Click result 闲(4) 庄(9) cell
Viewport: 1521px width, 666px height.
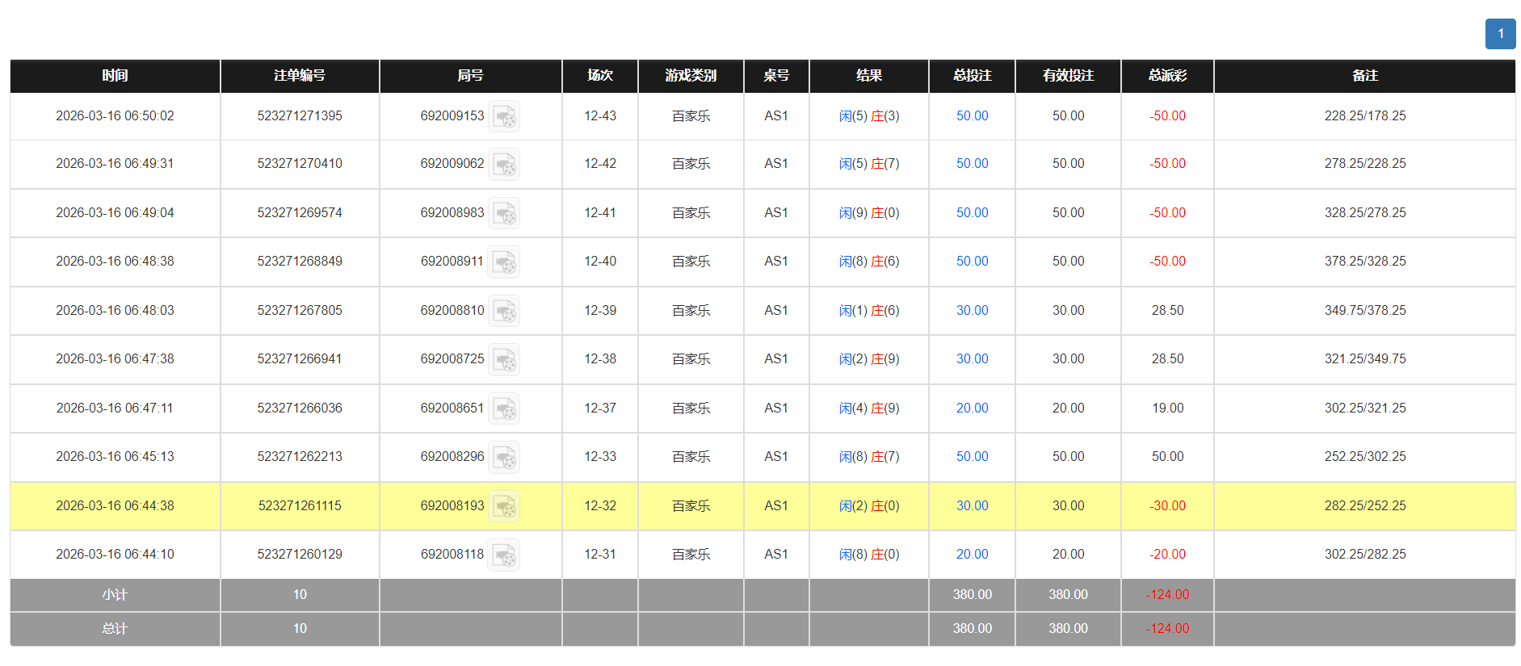[x=869, y=408]
